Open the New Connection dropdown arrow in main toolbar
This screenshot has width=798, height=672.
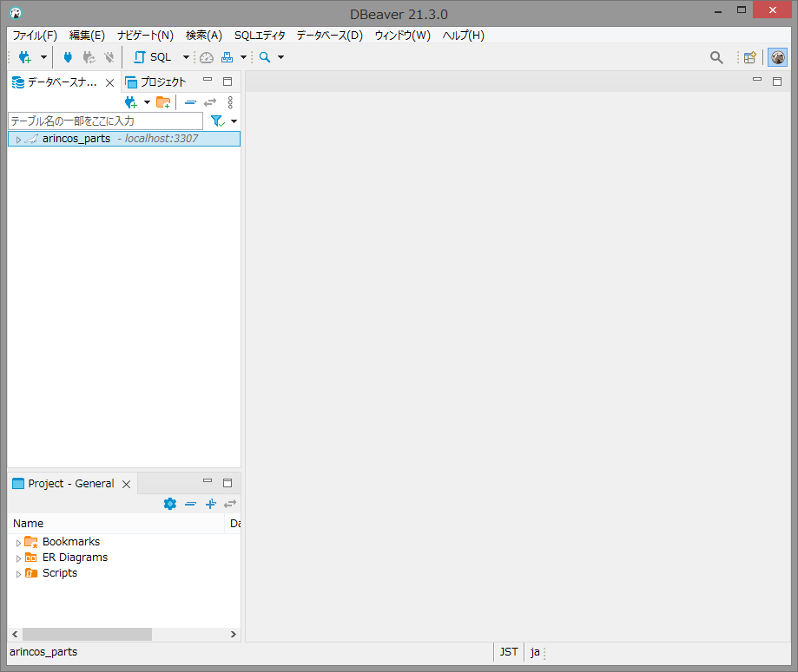coord(43,57)
